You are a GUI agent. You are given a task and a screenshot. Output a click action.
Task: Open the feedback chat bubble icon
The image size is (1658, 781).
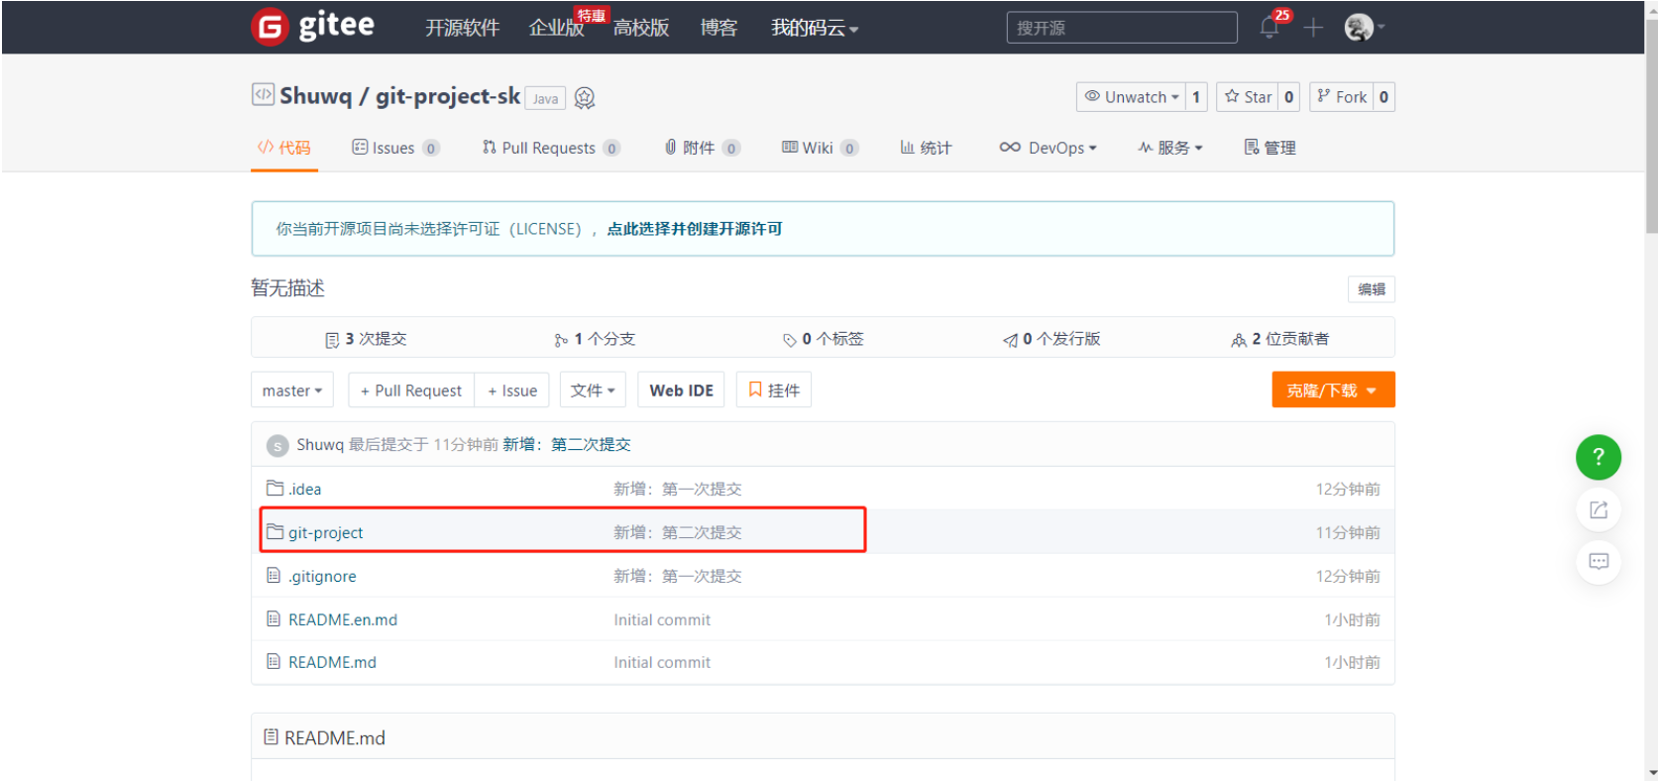tap(1598, 562)
